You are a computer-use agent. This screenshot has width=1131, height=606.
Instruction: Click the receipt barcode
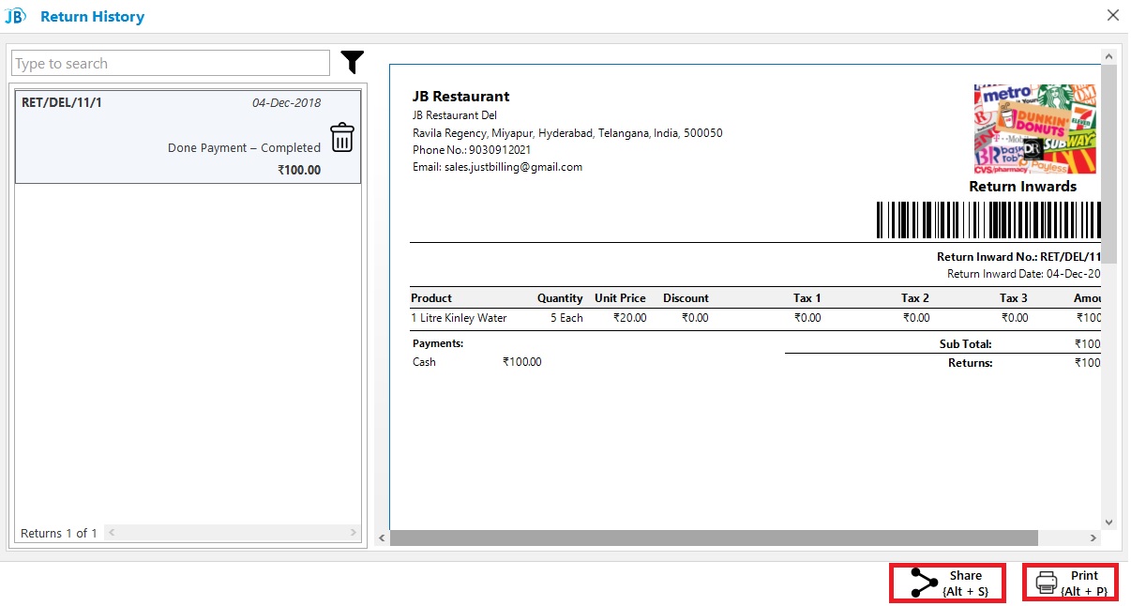click(x=988, y=220)
